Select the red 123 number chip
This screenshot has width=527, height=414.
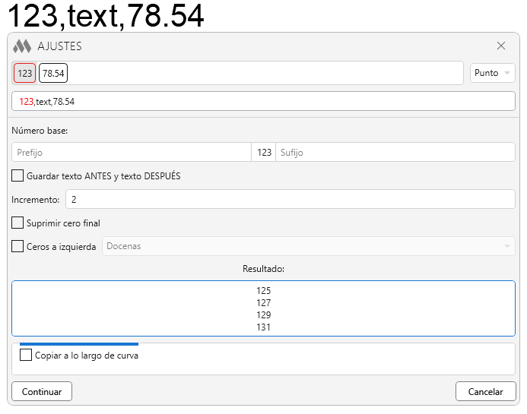coord(25,74)
